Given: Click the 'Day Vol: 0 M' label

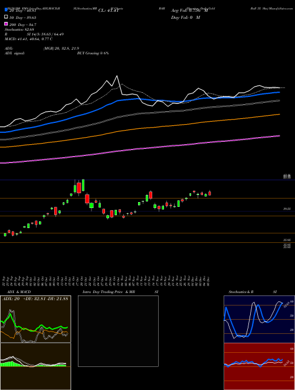Looking at the screenshot, I should click(185, 17).
